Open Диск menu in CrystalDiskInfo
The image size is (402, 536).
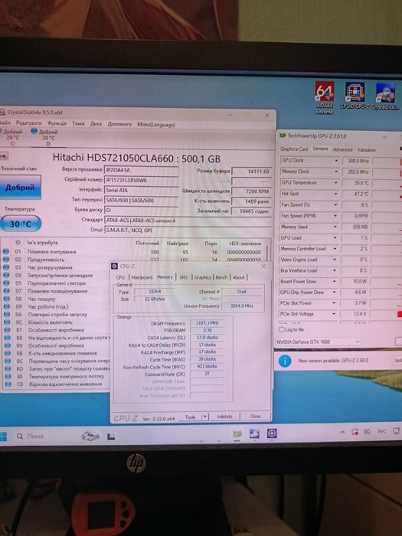pos(96,124)
